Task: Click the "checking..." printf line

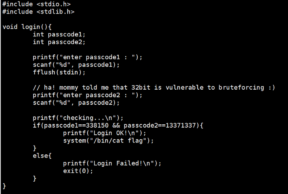Action: pyautogui.click(x=78, y=118)
